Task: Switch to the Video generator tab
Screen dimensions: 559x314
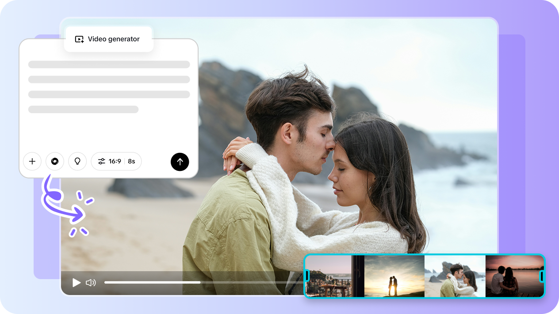Action: click(x=108, y=39)
